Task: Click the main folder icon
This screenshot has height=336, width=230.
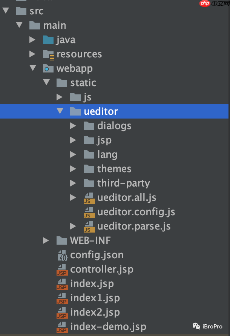Action: pyautogui.click(x=35, y=25)
